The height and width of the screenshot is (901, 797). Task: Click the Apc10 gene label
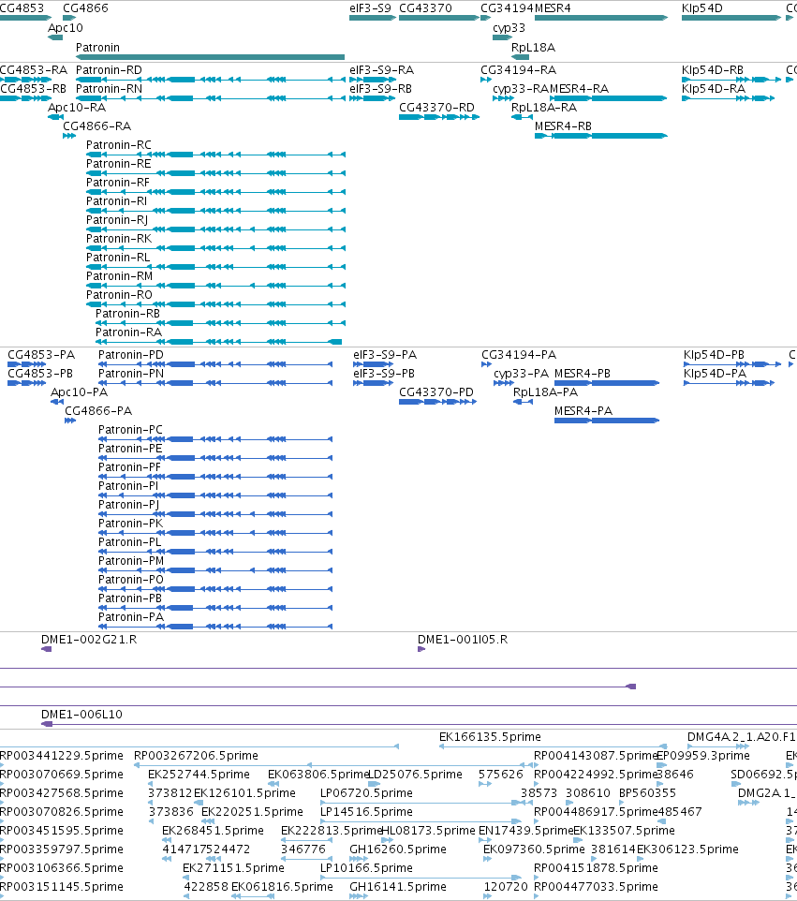66,27
